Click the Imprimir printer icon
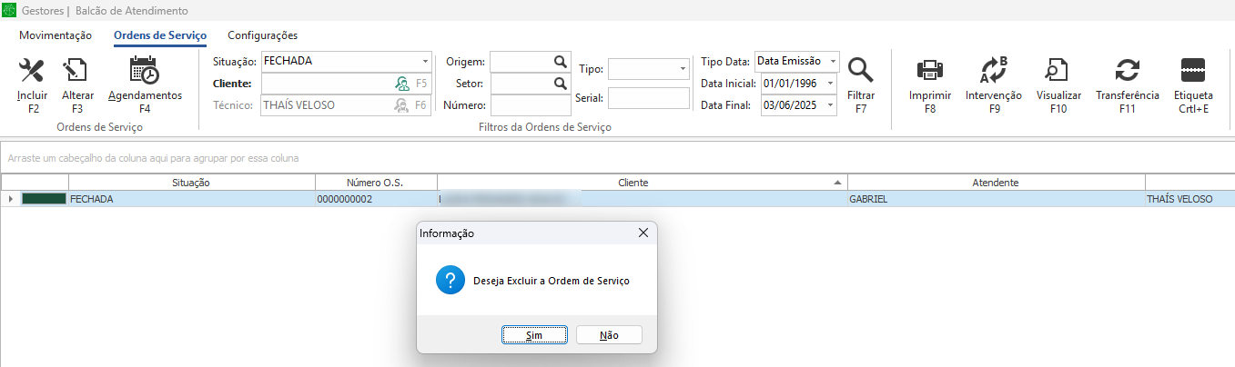 [929, 71]
